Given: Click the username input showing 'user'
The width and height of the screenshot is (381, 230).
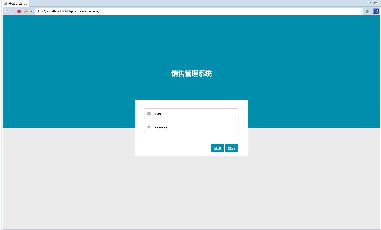Looking at the screenshot, I should pos(191,113).
